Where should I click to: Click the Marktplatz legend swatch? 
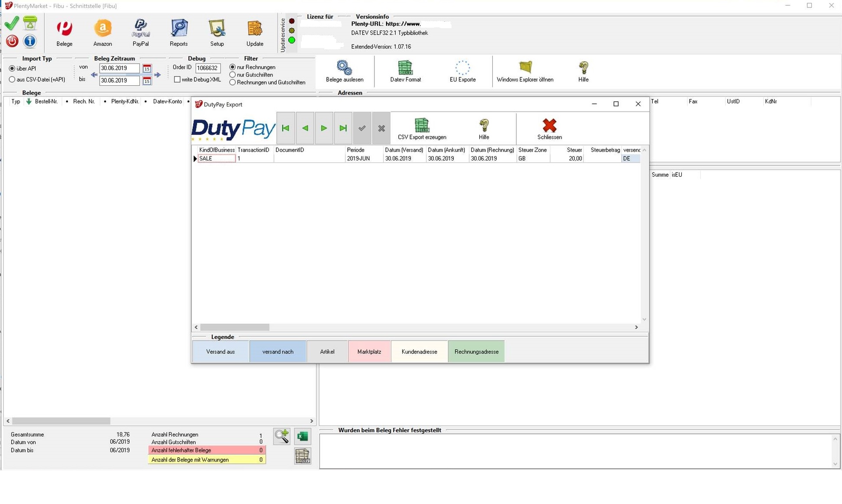(369, 352)
